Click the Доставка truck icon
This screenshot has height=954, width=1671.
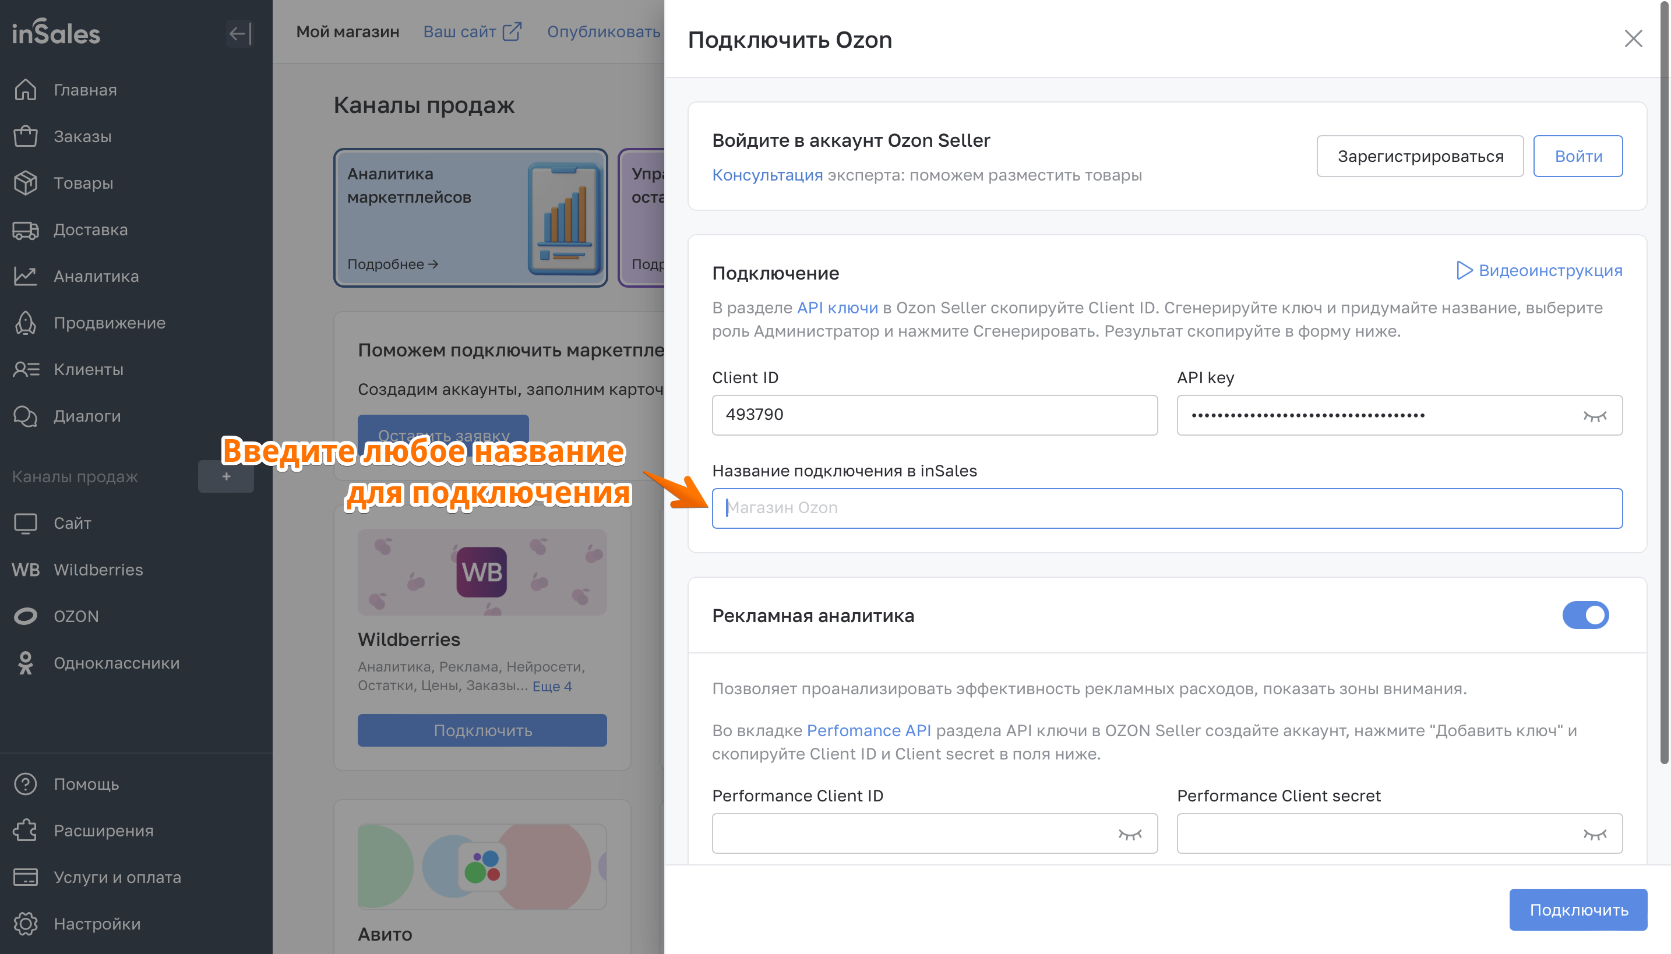[x=26, y=230]
